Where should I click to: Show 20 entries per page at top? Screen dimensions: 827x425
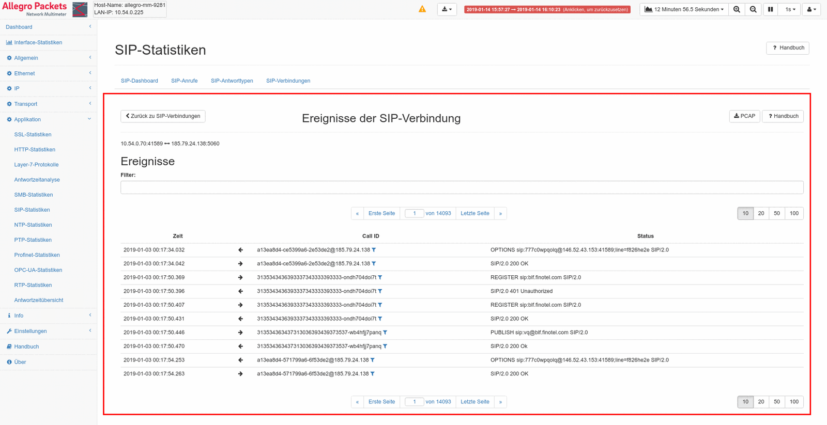pyautogui.click(x=761, y=213)
